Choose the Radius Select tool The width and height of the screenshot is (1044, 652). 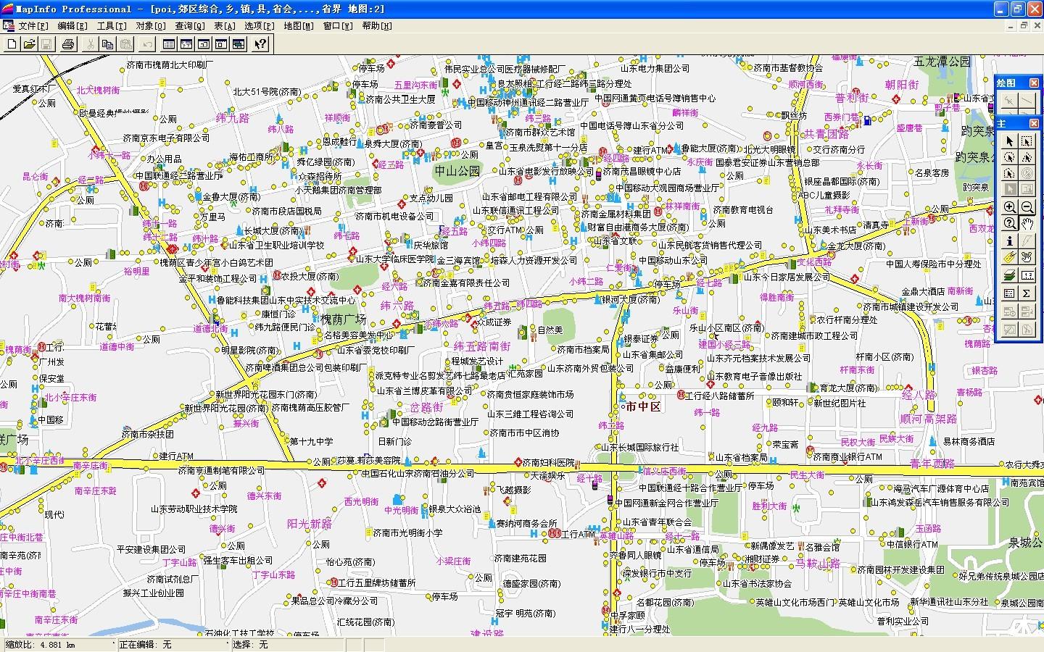(1010, 157)
